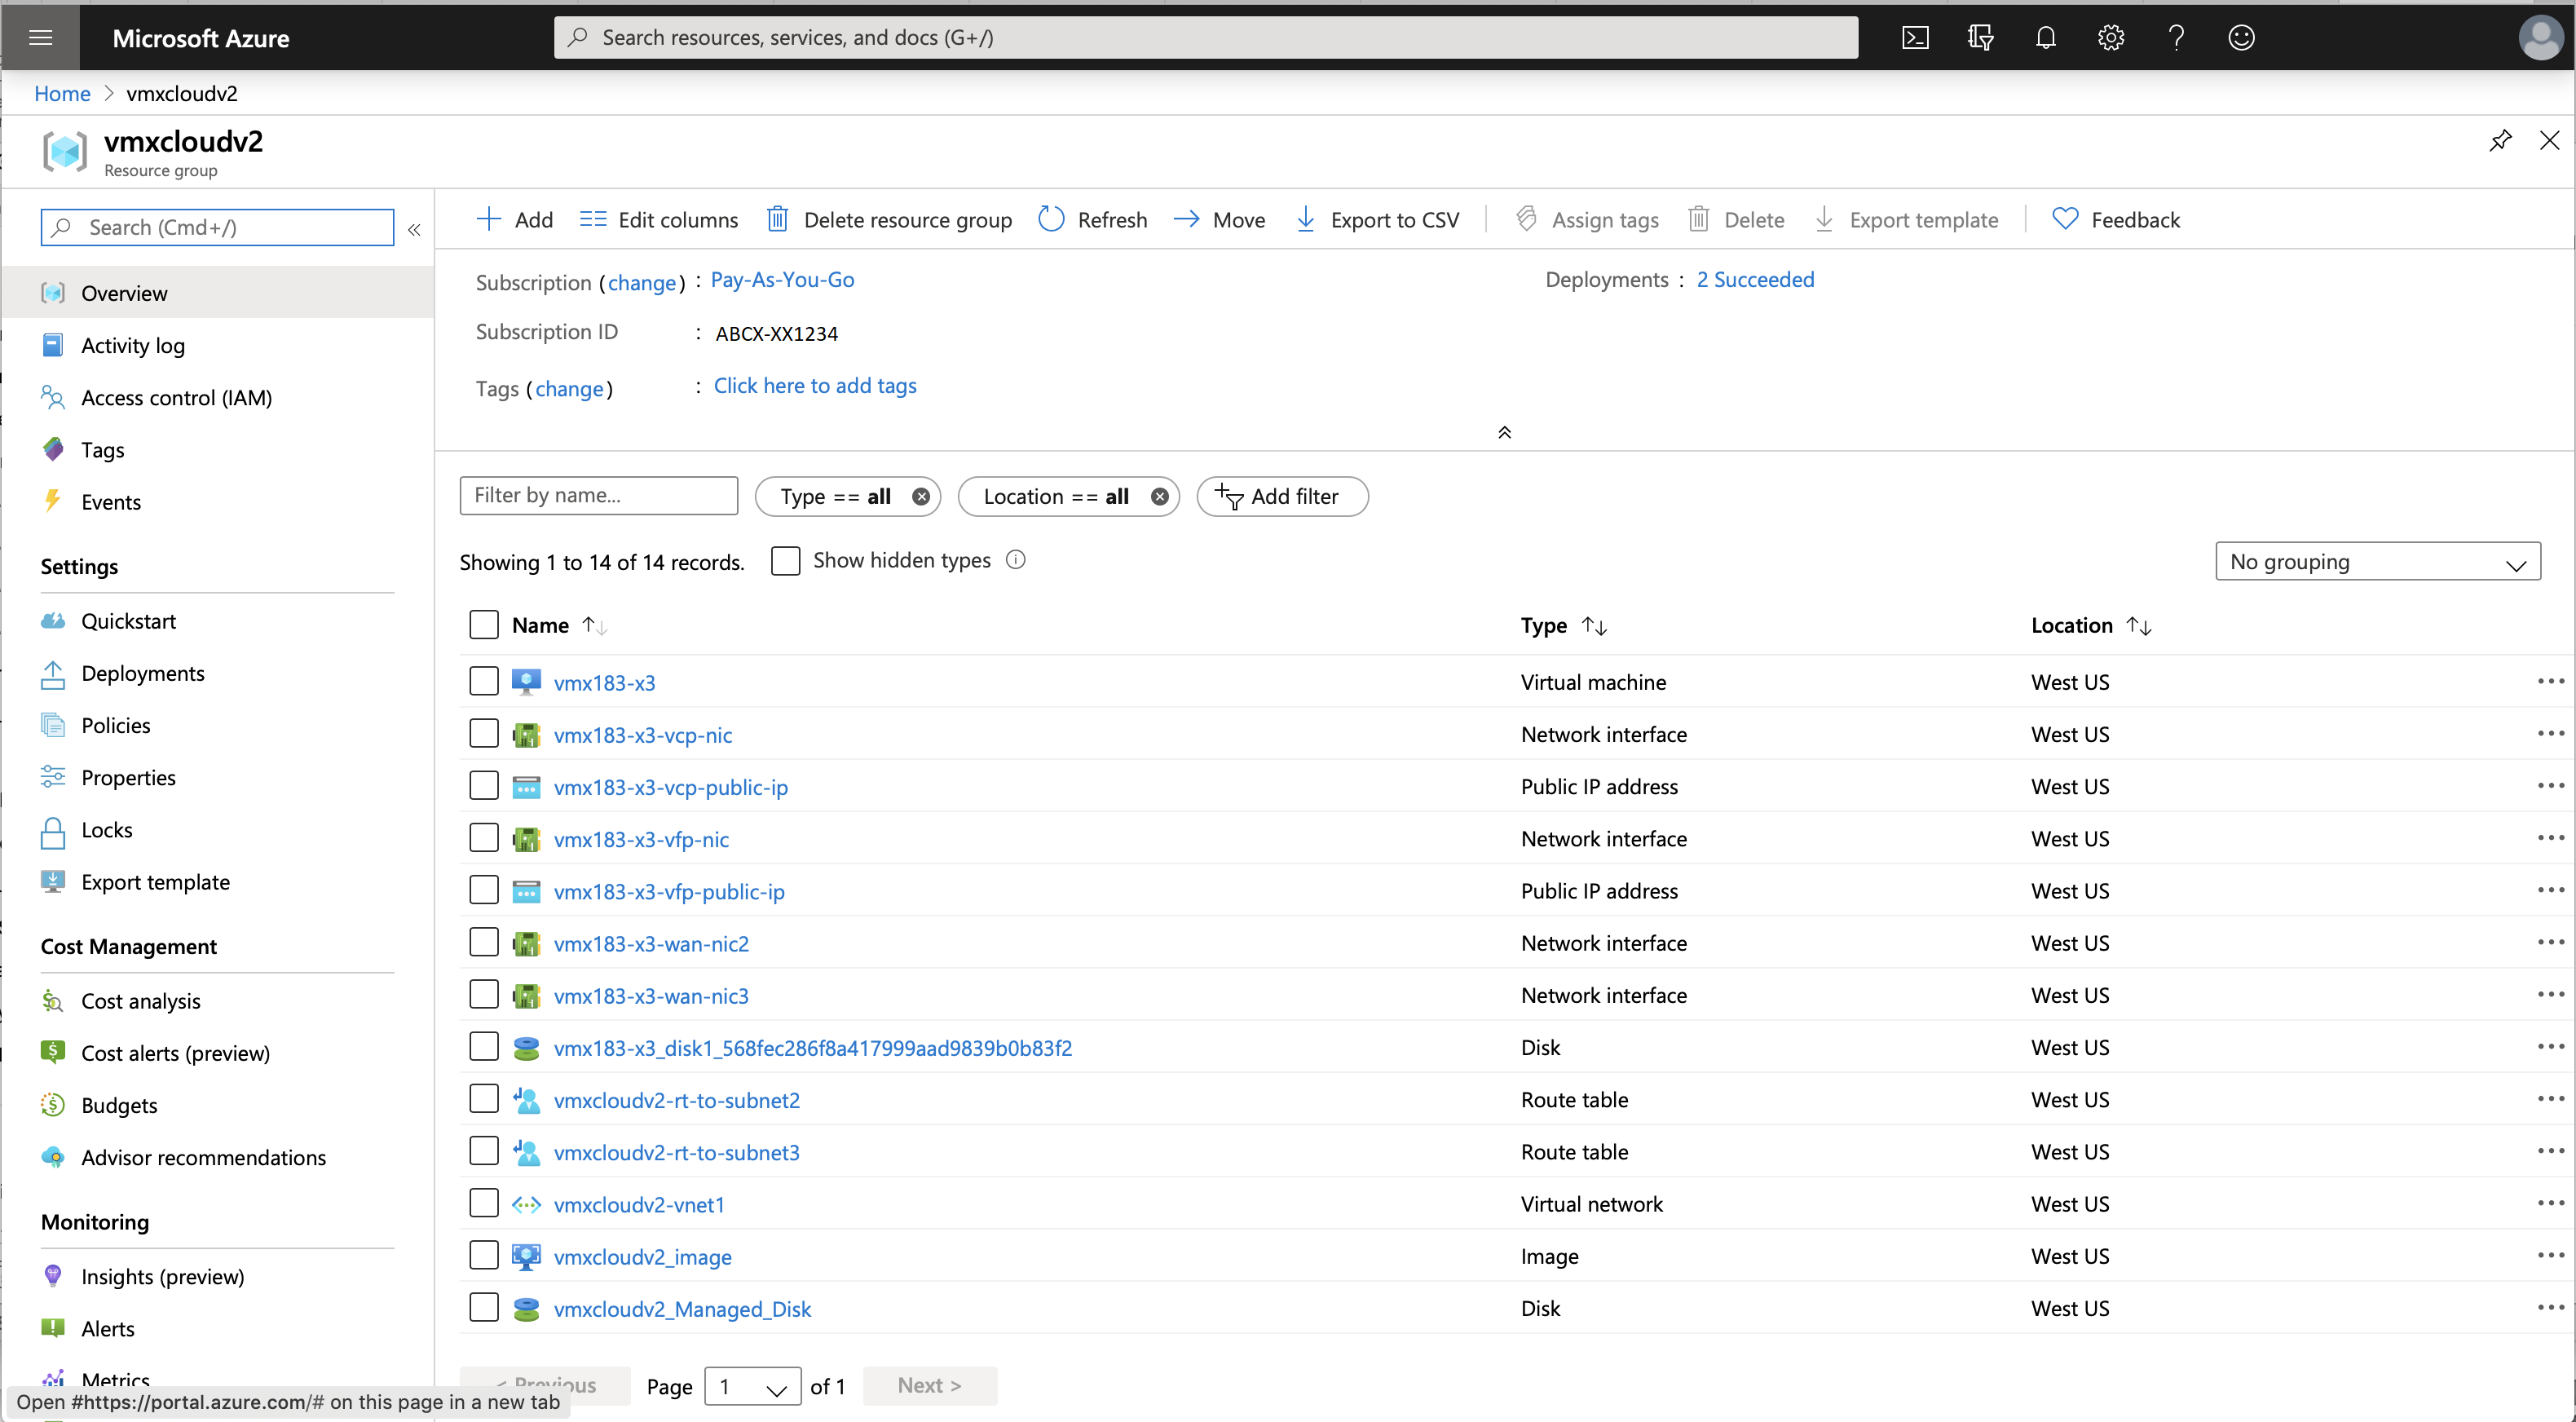Viewport: 2576px width, 1422px height.
Task: Open the portal hamburger menu
Action: click(41, 38)
